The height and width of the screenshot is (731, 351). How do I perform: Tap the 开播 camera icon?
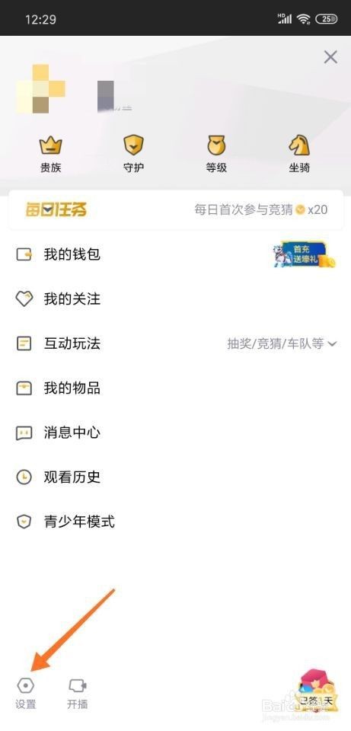[x=78, y=685]
